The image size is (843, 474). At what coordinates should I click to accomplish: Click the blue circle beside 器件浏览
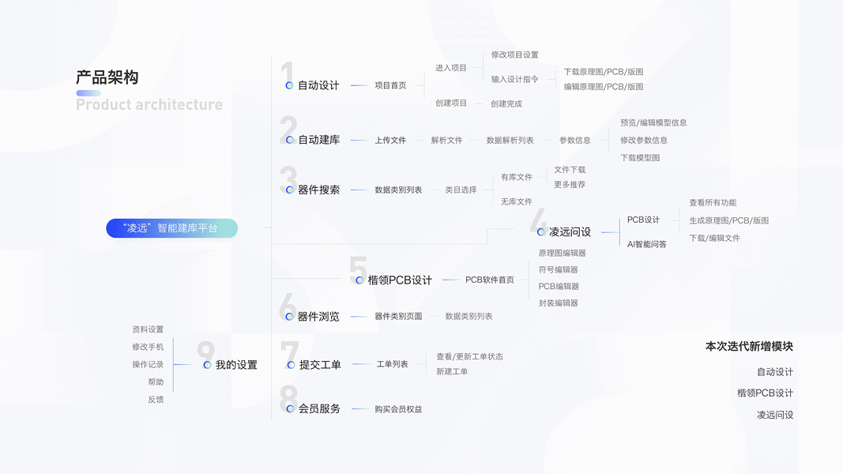coord(289,317)
